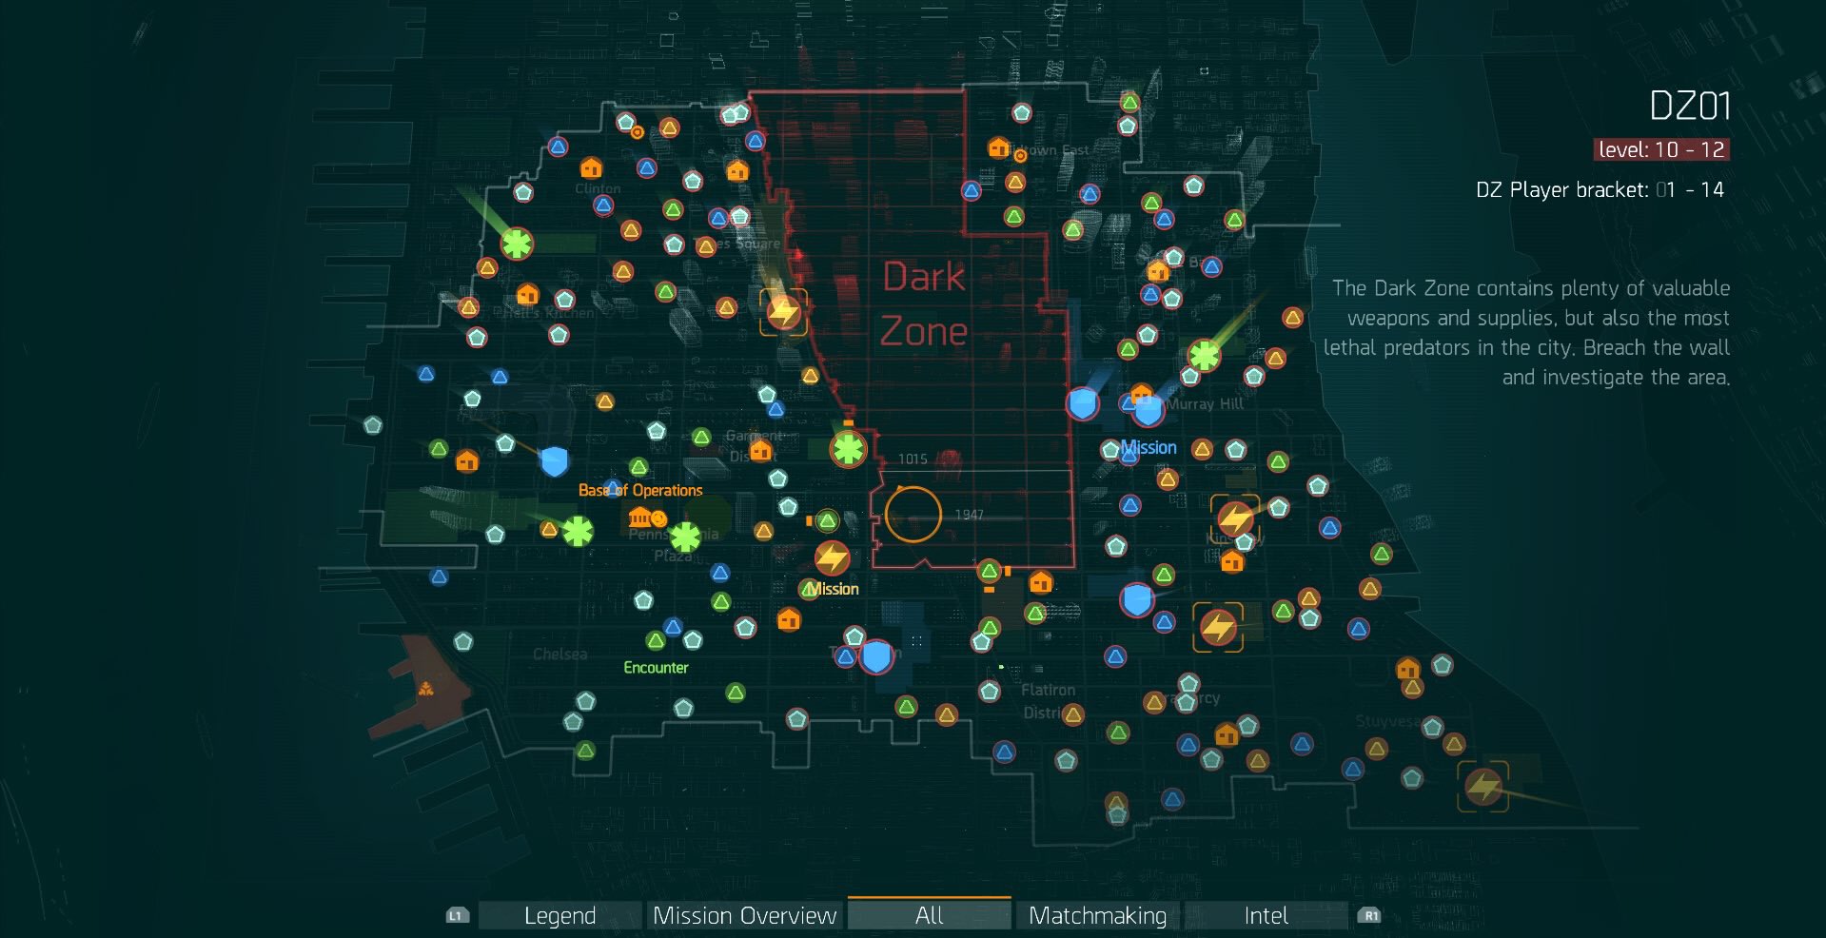Screen dimensions: 1826x938
Task: Select safe house below Dark Zone's southeast corner
Action: click(x=1041, y=582)
